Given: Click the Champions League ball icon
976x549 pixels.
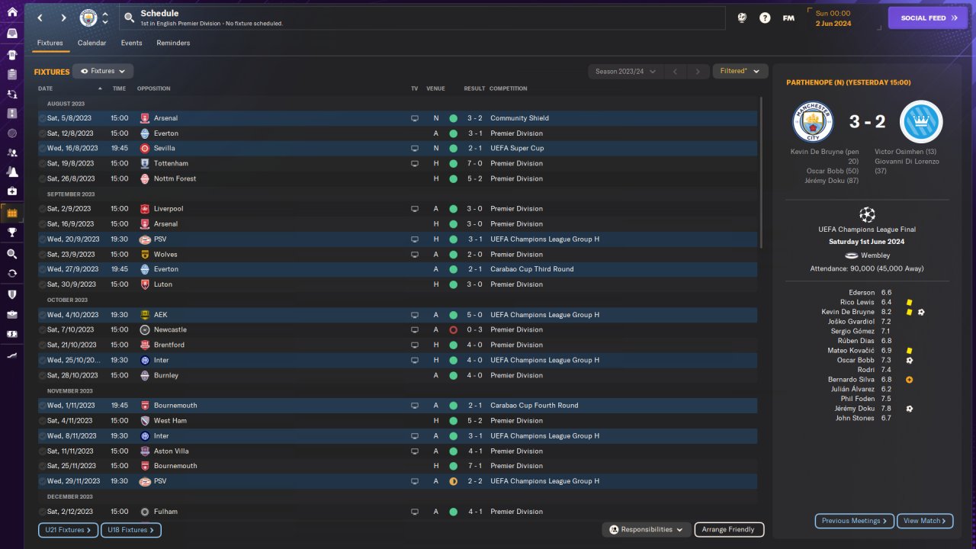Looking at the screenshot, I should (x=867, y=214).
